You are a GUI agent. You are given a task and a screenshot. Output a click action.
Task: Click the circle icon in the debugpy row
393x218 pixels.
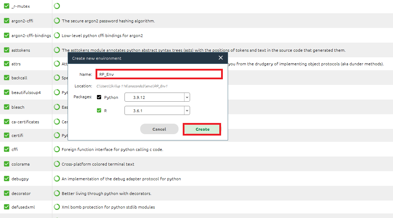click(x=57, y=179)
